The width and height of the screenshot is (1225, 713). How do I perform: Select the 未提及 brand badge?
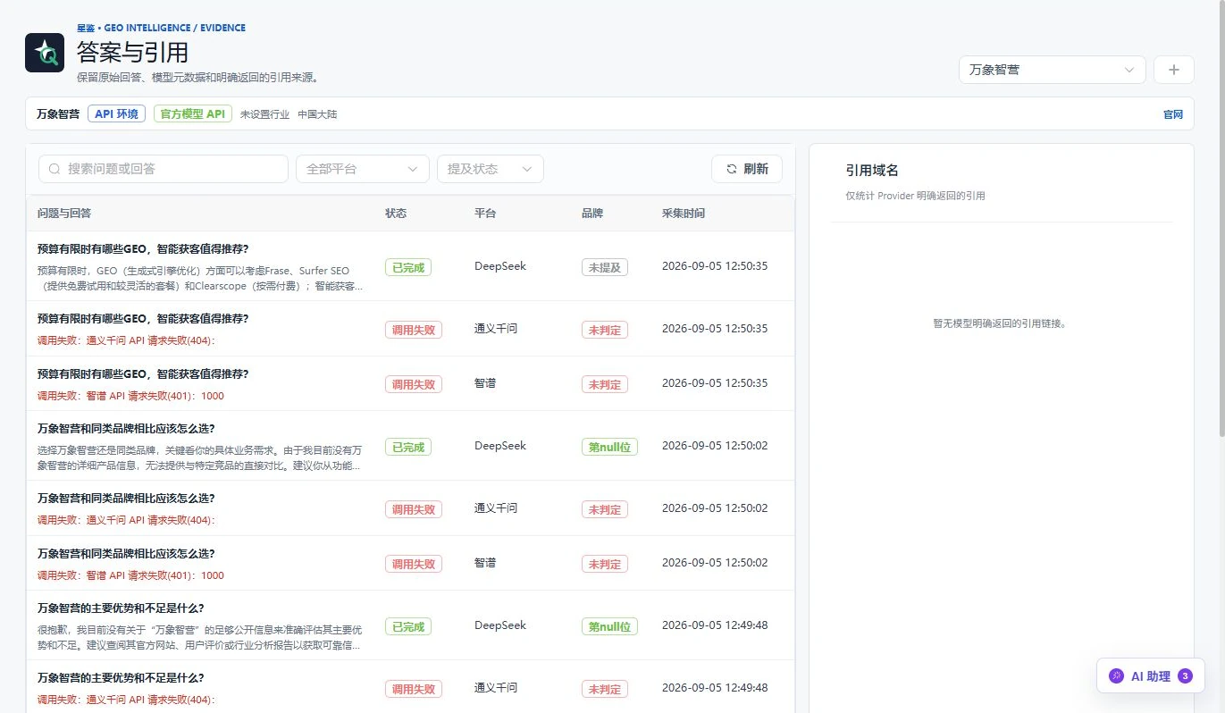(x=605, y=267)
